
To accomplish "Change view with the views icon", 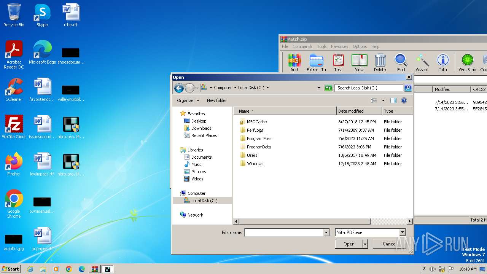I will (374, 100).
